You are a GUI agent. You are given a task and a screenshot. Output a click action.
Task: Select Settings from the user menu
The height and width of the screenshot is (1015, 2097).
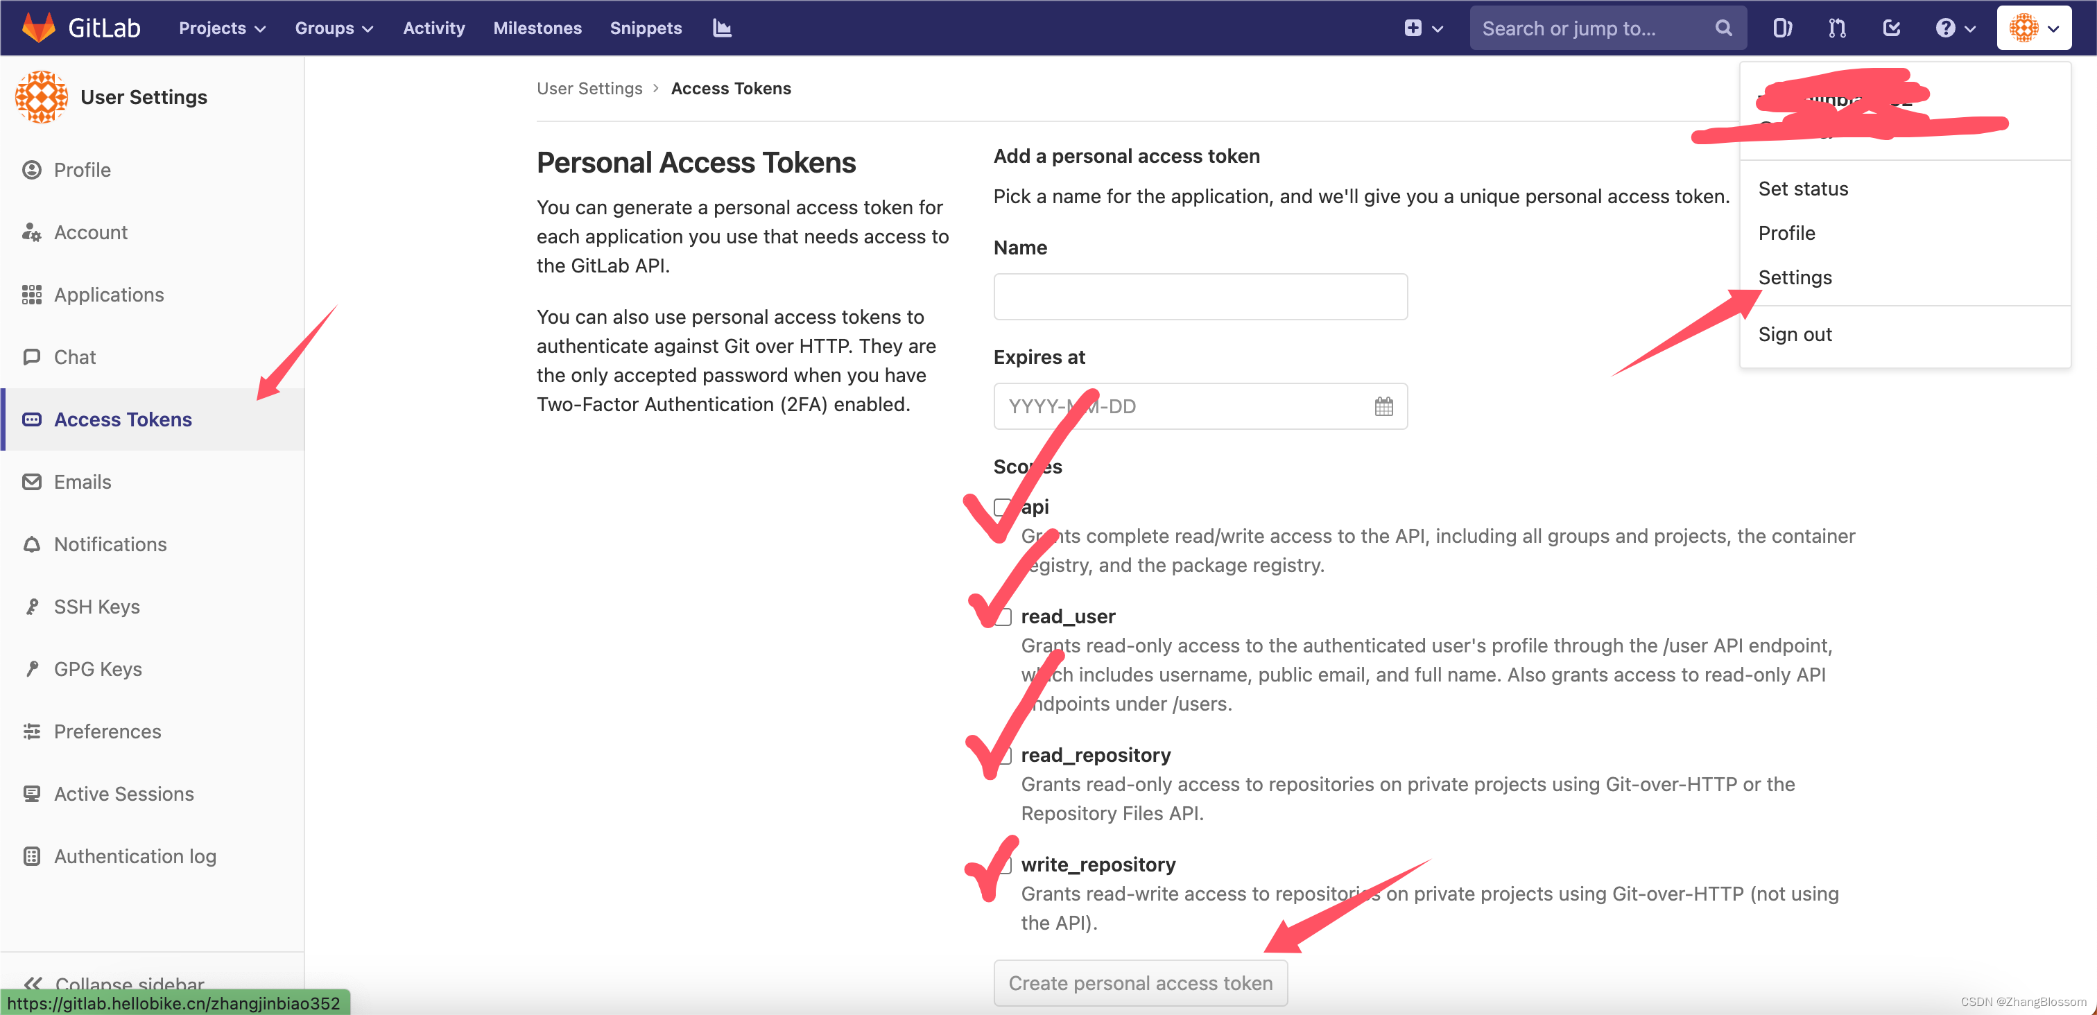point(1794,277)
